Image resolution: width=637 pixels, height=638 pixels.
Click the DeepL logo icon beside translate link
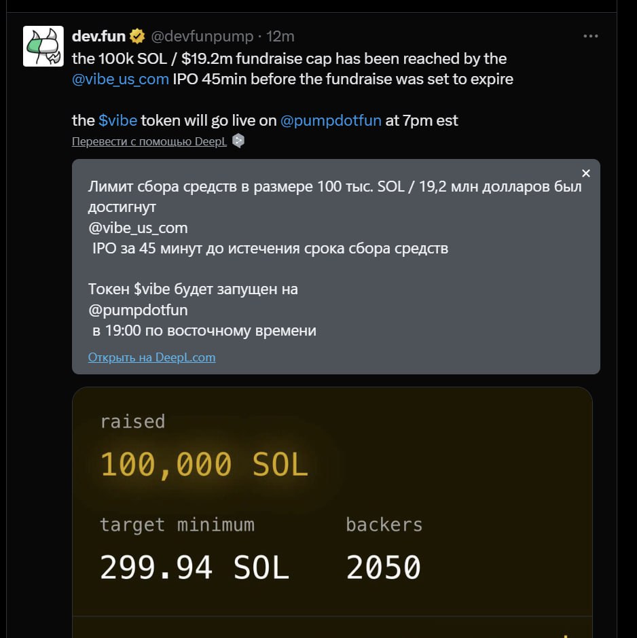(x=238, y=141)
